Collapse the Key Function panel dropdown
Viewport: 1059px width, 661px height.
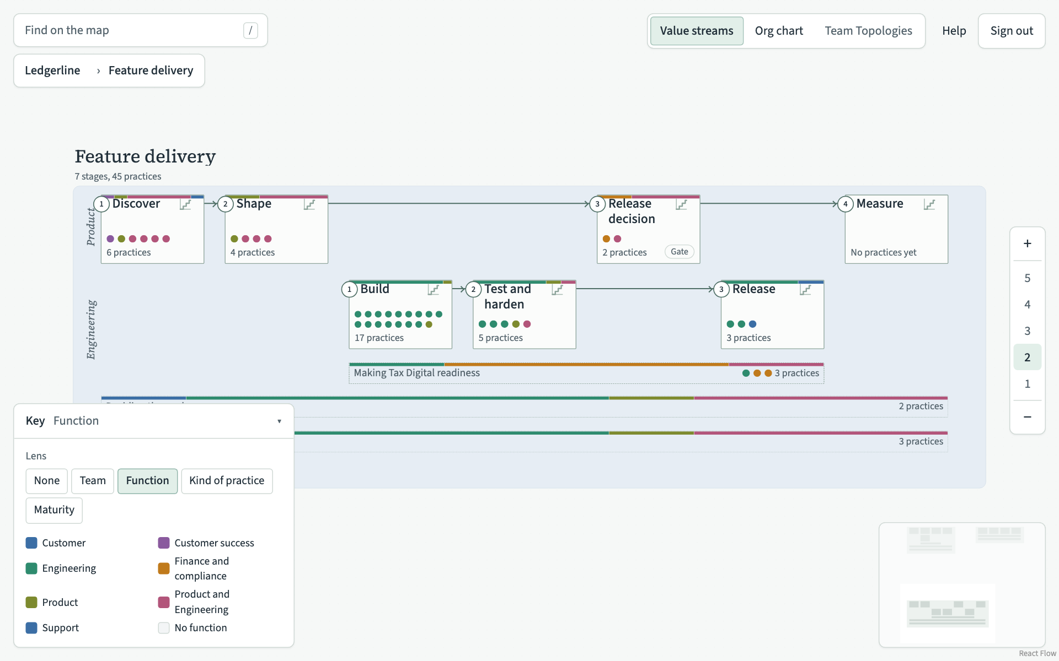pyautogui.click(x=279, y=421)
